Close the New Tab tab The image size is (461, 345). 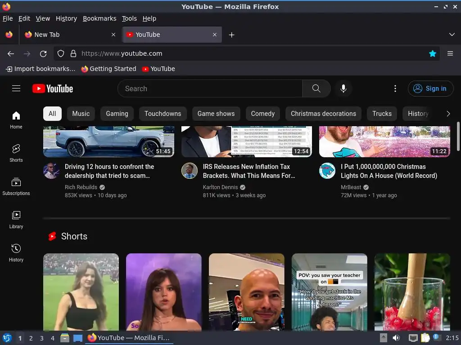(113, 35)
